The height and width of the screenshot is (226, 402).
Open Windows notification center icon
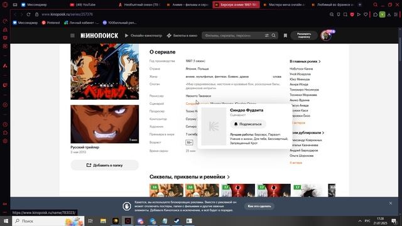(394, 221)
